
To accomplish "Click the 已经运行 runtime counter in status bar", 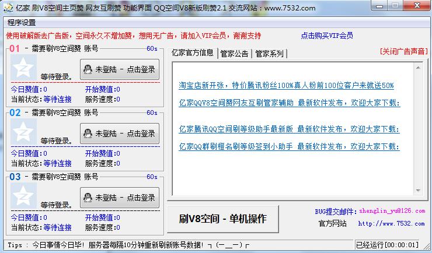I will 388,245.
